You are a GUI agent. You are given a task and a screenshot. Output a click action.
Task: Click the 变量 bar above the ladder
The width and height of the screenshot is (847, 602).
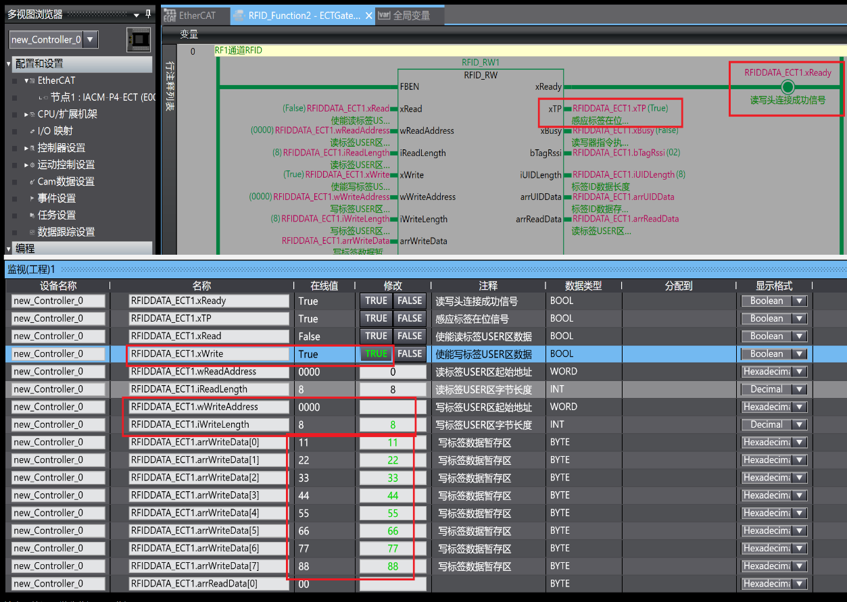(189, 34)
